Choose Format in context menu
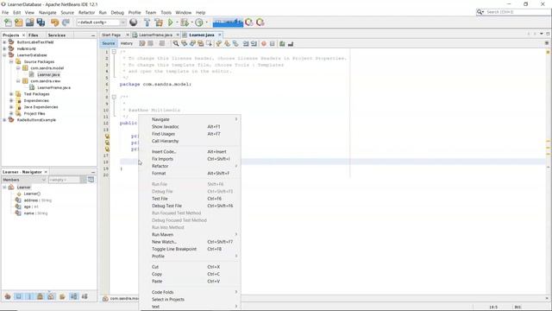 coord(191,173)
